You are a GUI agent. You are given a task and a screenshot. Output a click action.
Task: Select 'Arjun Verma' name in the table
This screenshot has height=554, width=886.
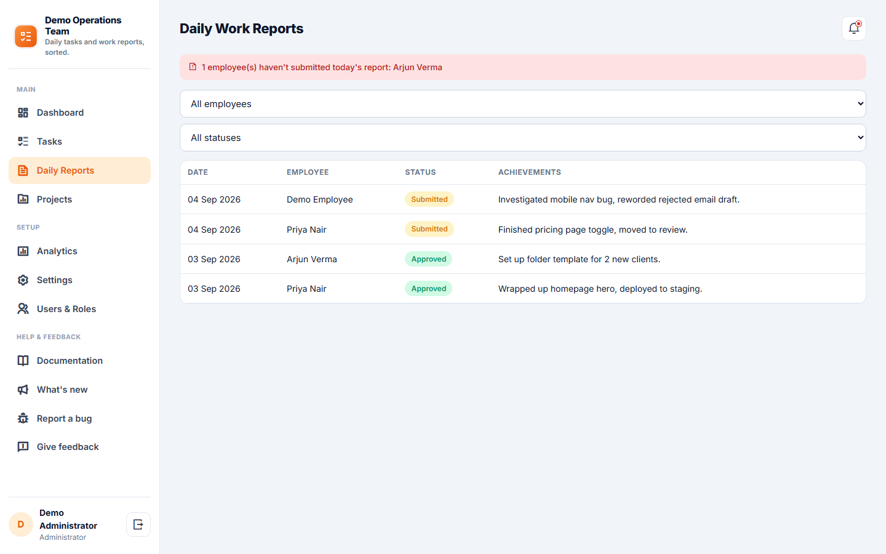point(312,259)
